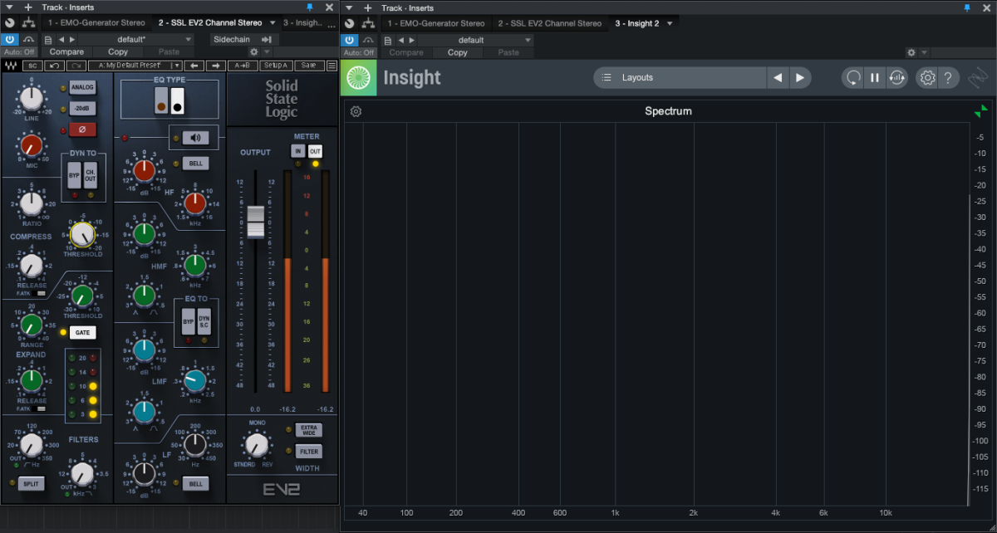The image size is (997, 533).
Task: Open dropdown beside gear in SSL window
Action: click(266, 51)
